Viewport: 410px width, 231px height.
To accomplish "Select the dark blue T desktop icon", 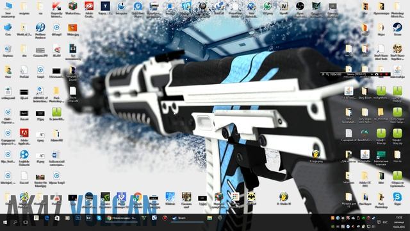I will coord(105,6).
